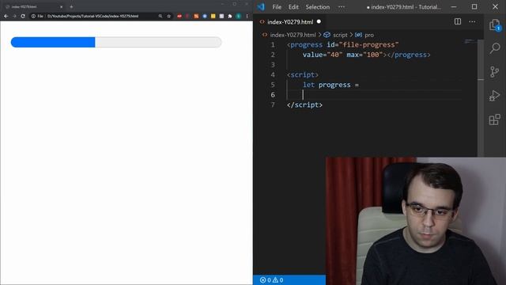Click the yellow note extension icon
This screenshot has width=506, height=285.
213,16
